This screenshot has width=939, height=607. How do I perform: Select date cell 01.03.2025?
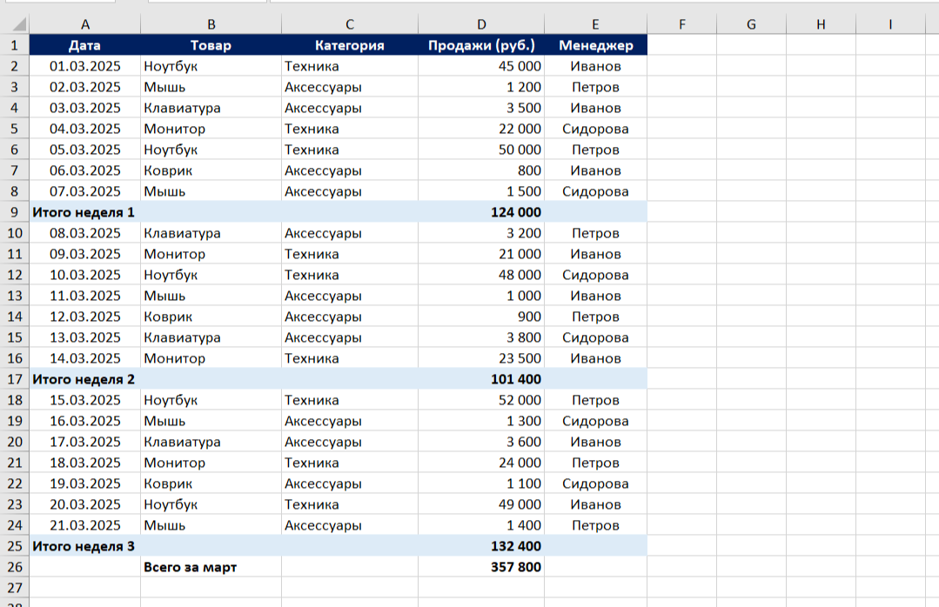point(85,66)
